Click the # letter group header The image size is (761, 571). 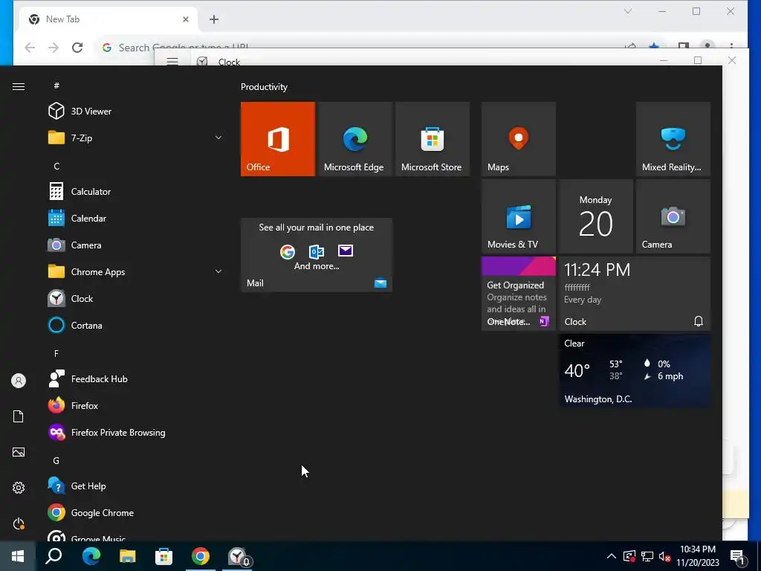coord(56,86)
